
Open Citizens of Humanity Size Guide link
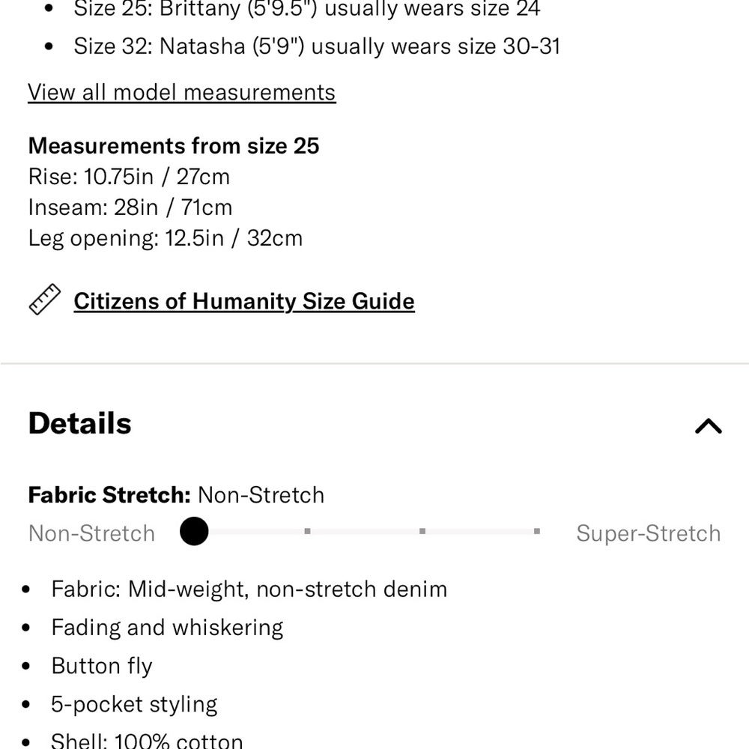(x=244, y=301)
